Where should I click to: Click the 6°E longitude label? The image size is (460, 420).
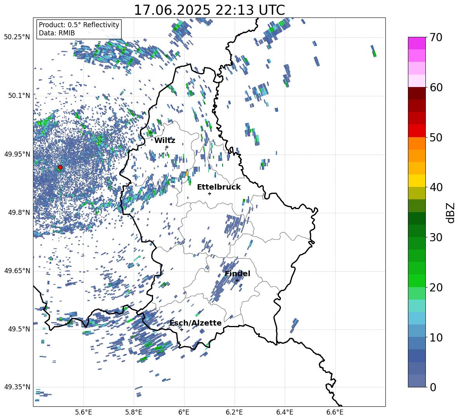[x=184, y=412]
